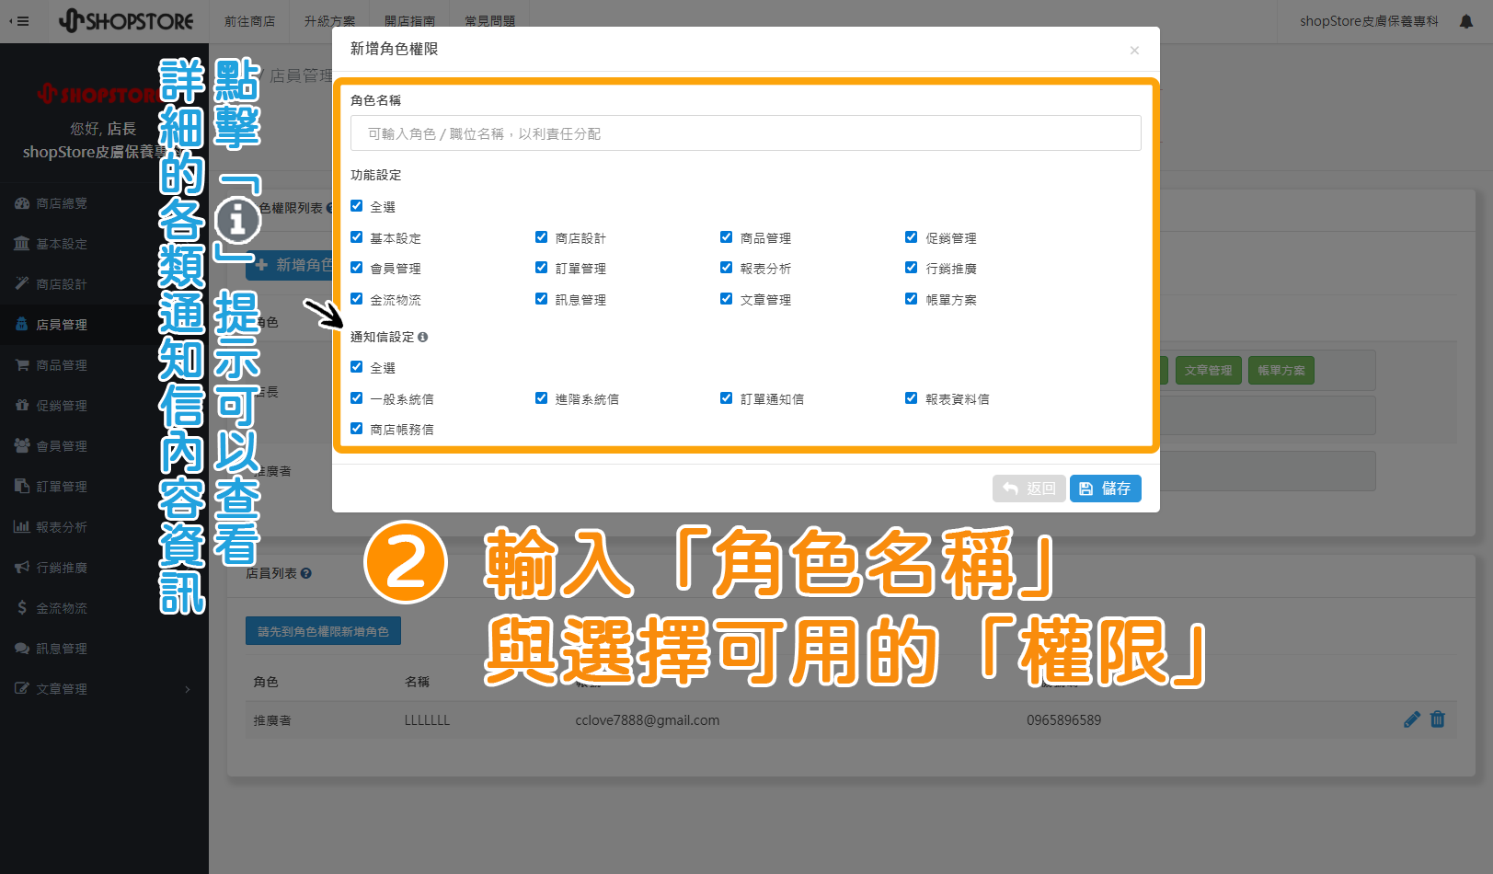
Task: Delete the 推廣者 staff row
Action: (1438, 719)
